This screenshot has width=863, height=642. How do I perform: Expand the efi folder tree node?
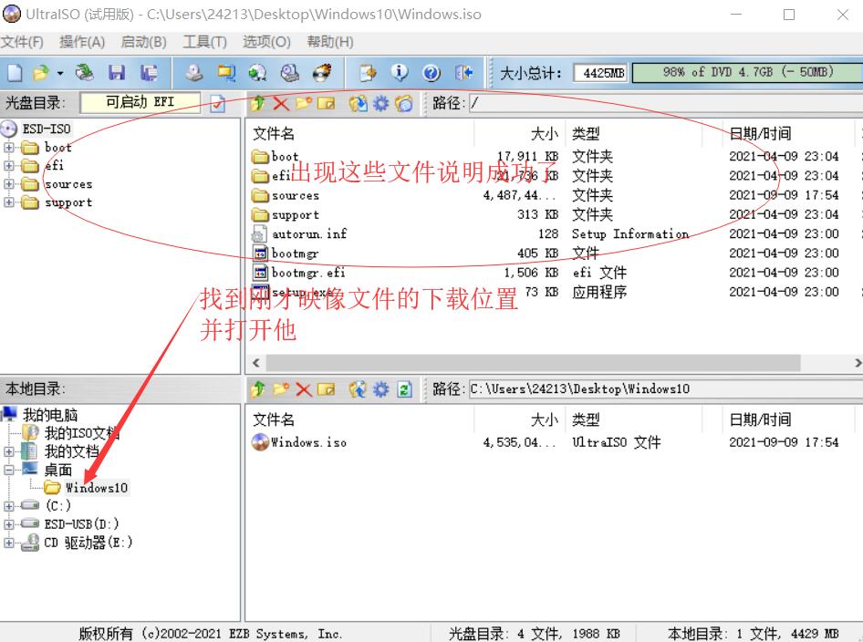tap(9, 166)
